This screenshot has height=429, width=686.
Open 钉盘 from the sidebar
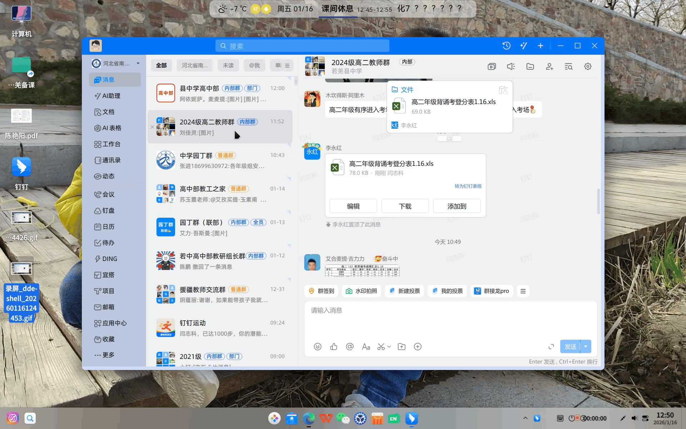(x=109, y=211)
